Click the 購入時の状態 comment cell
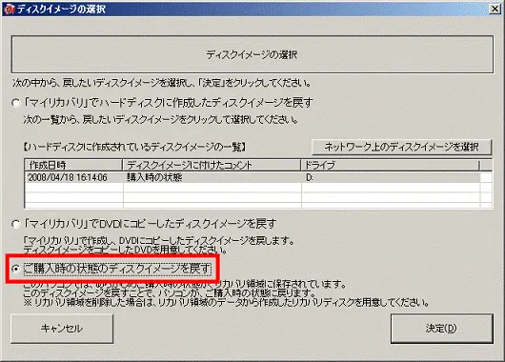Image resolution: width=505 pixels, height=362 pixels. (154, 177)
